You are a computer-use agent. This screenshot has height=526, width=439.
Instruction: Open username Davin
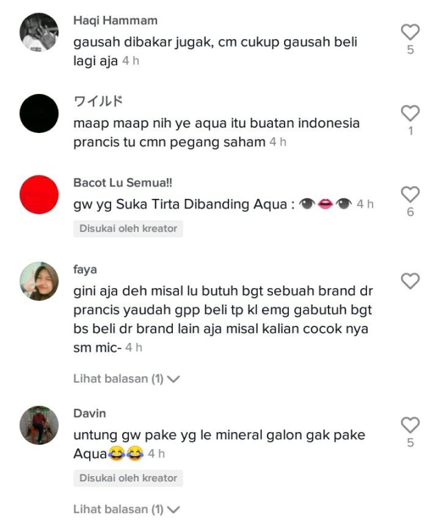[x=90, y=414]
